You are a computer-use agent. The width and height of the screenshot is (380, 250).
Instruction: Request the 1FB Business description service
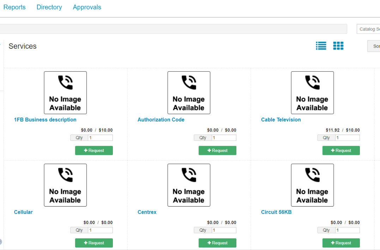click(x=94, y=150)
